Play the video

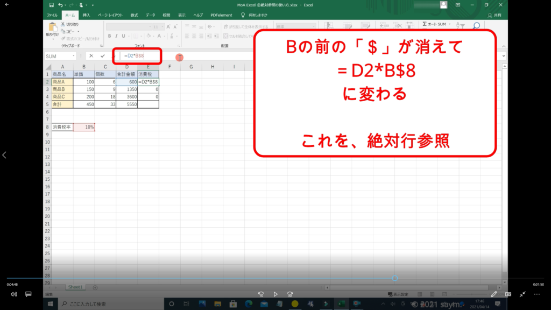(275, 294)
